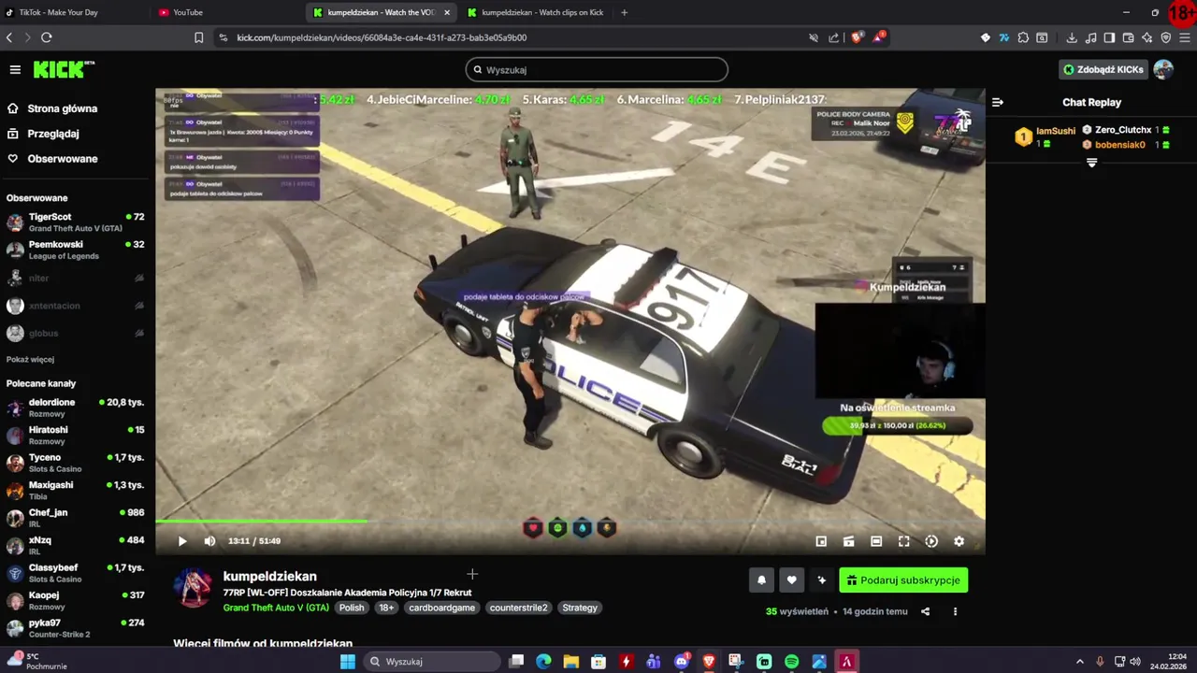Toggle the browser sidebar panel

[x=1109, y=37]
